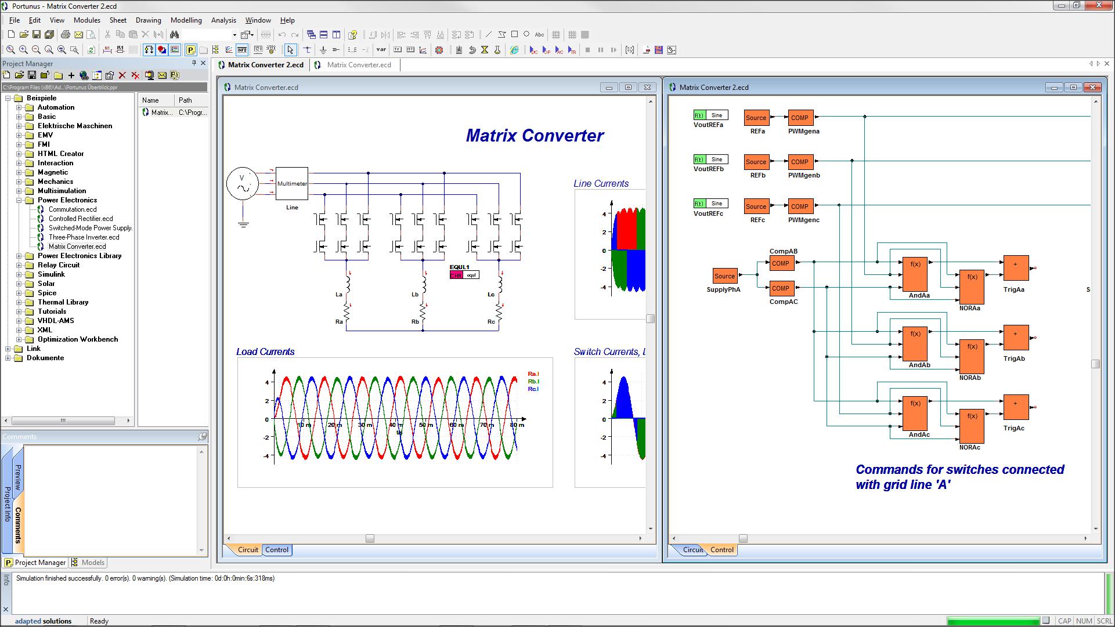Click the Abc text drawing tool
This screenshot has width=1115, height=627.
(x=539, y=35)
